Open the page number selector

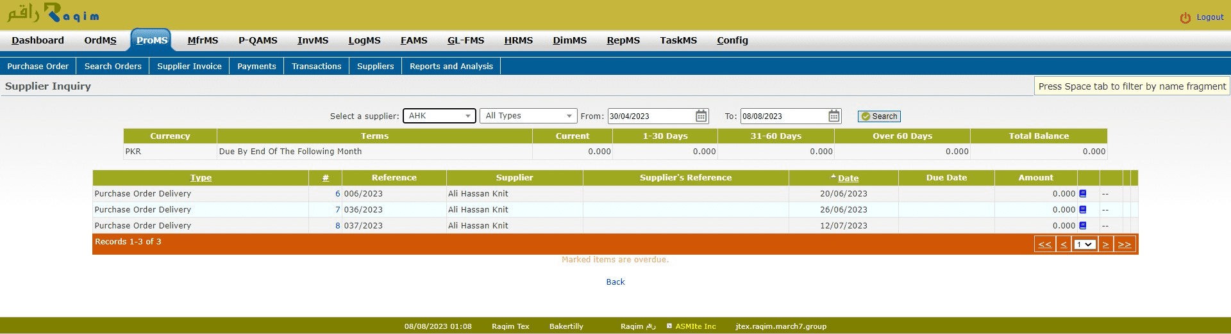coord(1084,244)
